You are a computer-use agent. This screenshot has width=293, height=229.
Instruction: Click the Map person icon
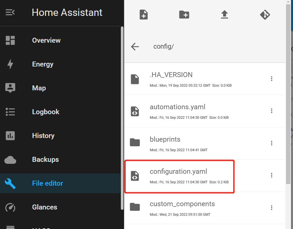[x=10, y=88]
